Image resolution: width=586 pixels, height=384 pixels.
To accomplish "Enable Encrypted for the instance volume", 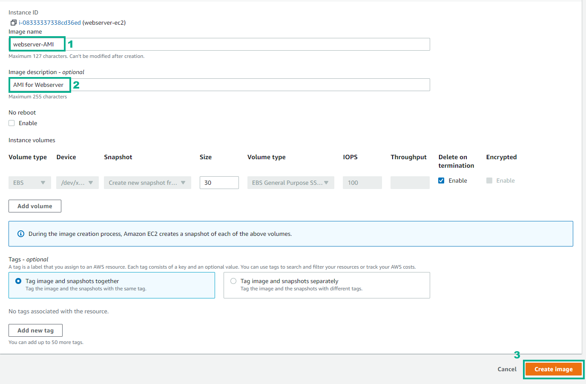I will pyautogui.click(x=489, y=180).
